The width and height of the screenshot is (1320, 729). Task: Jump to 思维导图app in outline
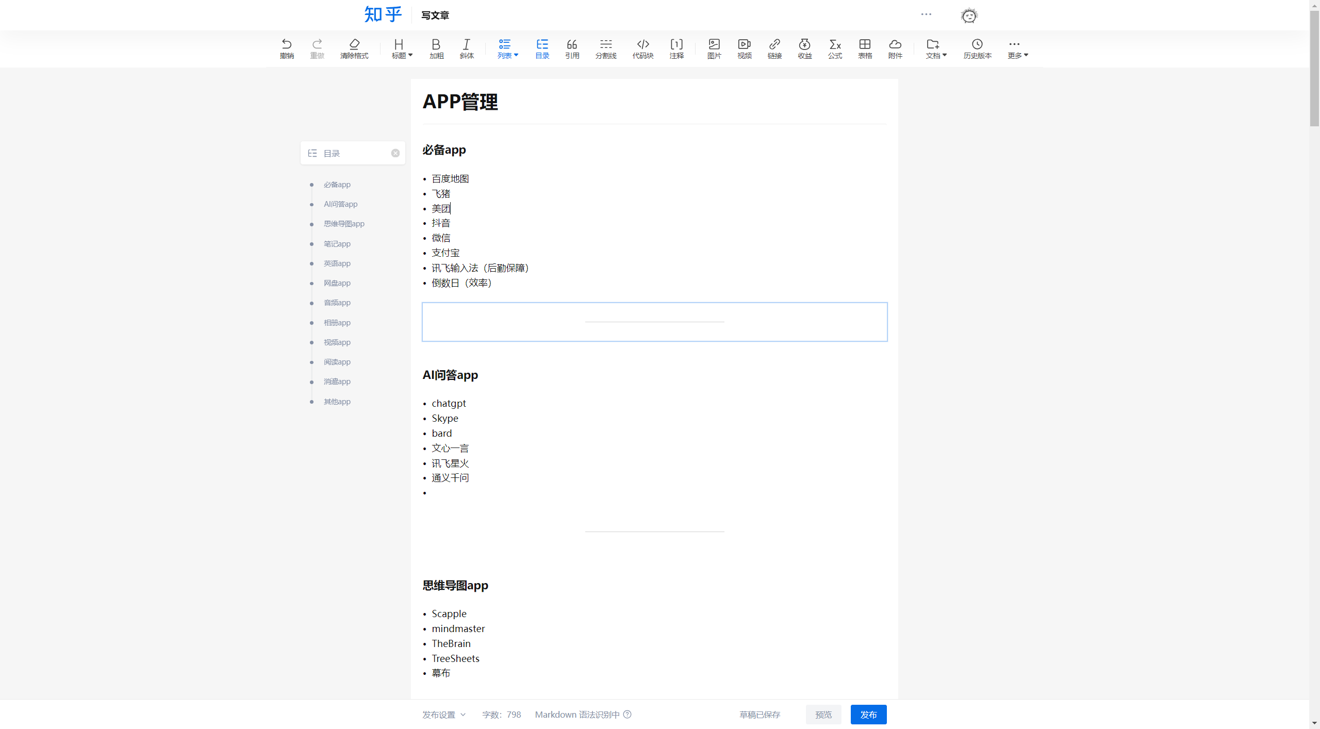[x=344, y=224]
